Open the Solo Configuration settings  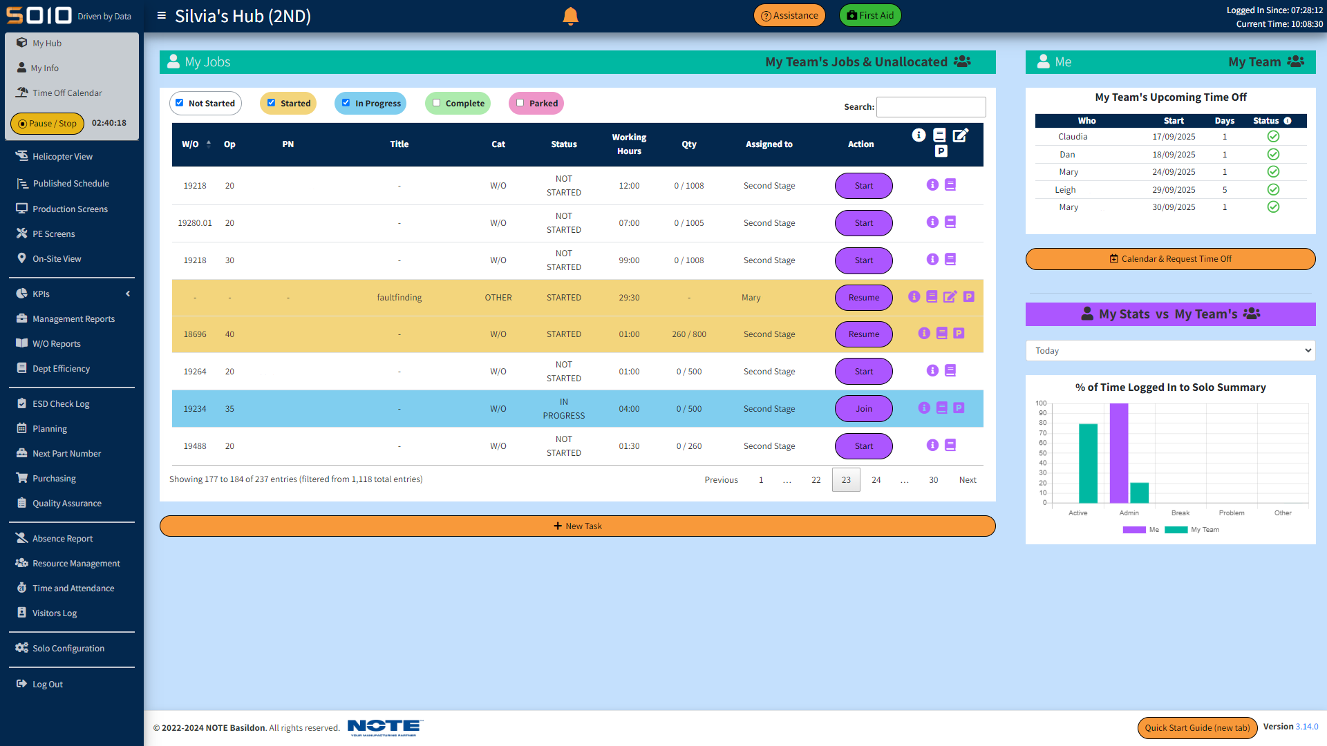[x=68, y=648]
